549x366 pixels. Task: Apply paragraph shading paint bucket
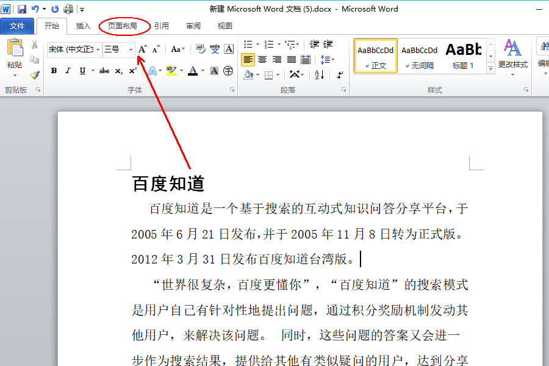[x=249, y=74]
